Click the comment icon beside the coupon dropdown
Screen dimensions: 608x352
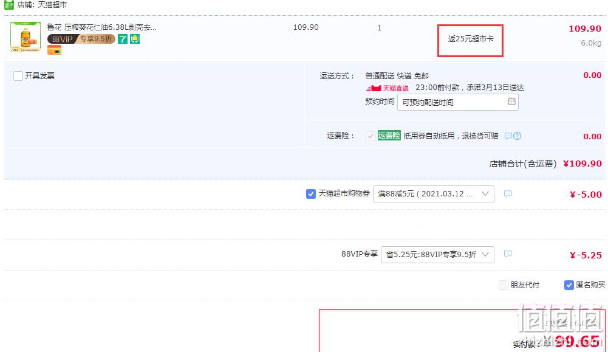click(x=508, y=194)
